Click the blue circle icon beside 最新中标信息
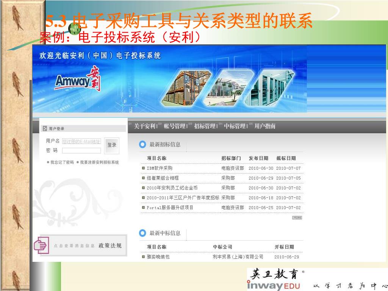This screenshot has width=388, height=291. click(x=142, y=233)
